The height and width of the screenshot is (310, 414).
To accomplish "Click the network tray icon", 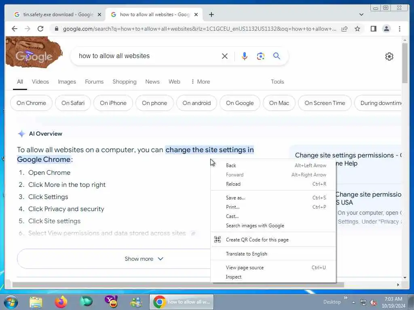I will coord(363,302).
